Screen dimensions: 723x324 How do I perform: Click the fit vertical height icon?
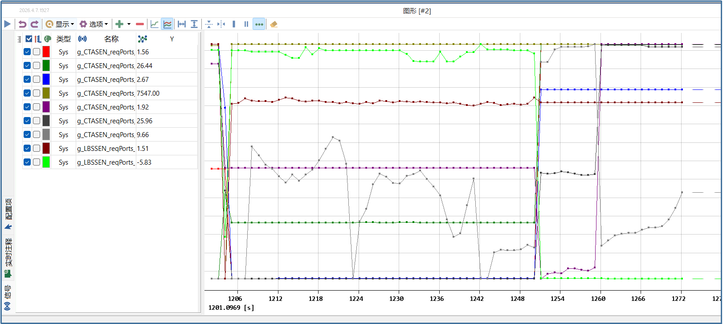click(x=194, y=24)
